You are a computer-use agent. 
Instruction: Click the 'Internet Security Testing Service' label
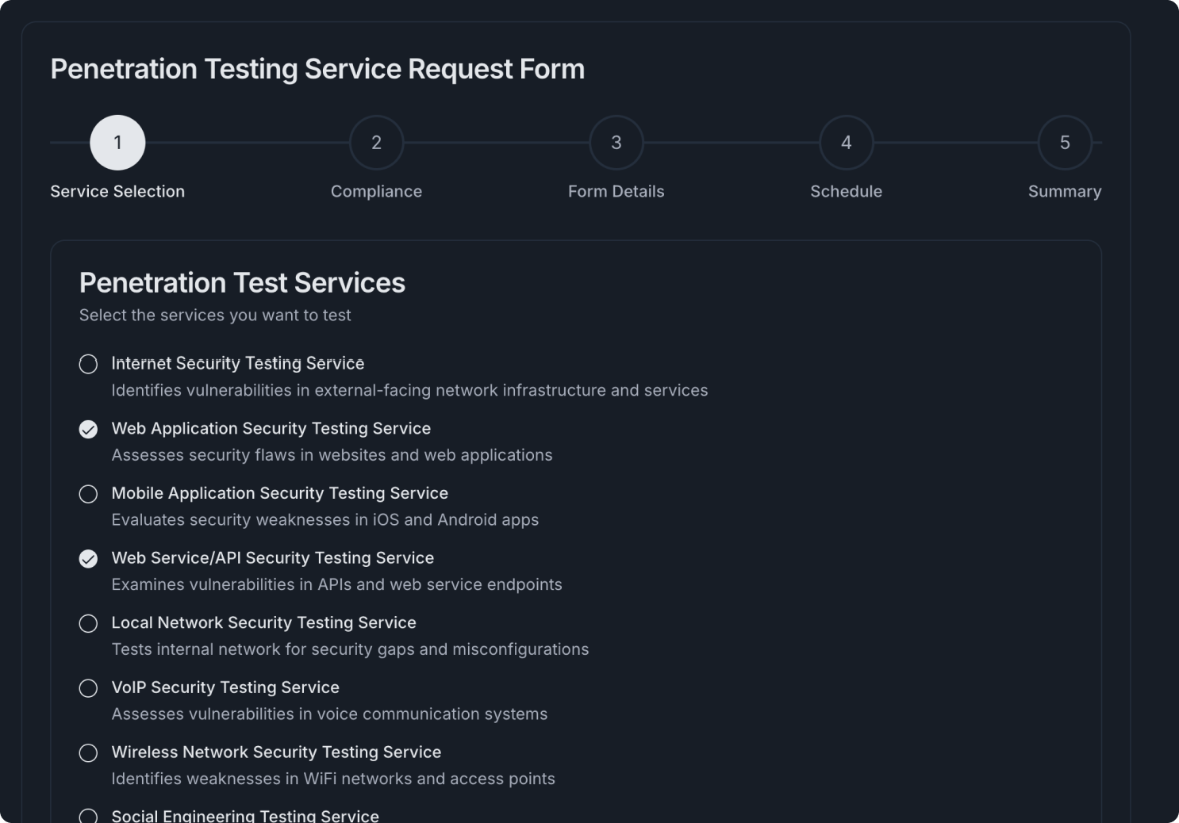238,363
